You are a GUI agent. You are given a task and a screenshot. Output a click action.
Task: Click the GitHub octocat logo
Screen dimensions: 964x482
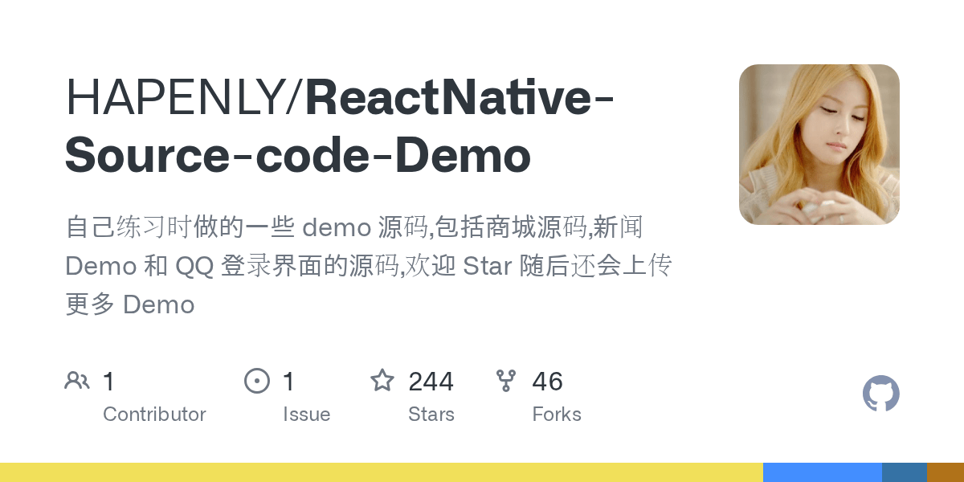pos(881,394)
